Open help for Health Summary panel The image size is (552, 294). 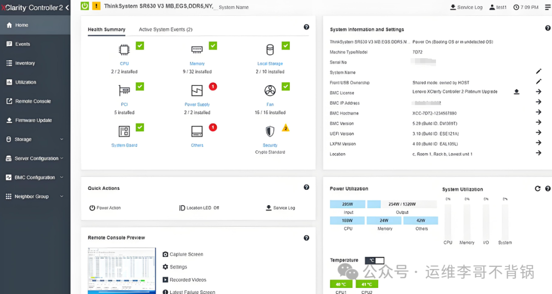[306, 27]
